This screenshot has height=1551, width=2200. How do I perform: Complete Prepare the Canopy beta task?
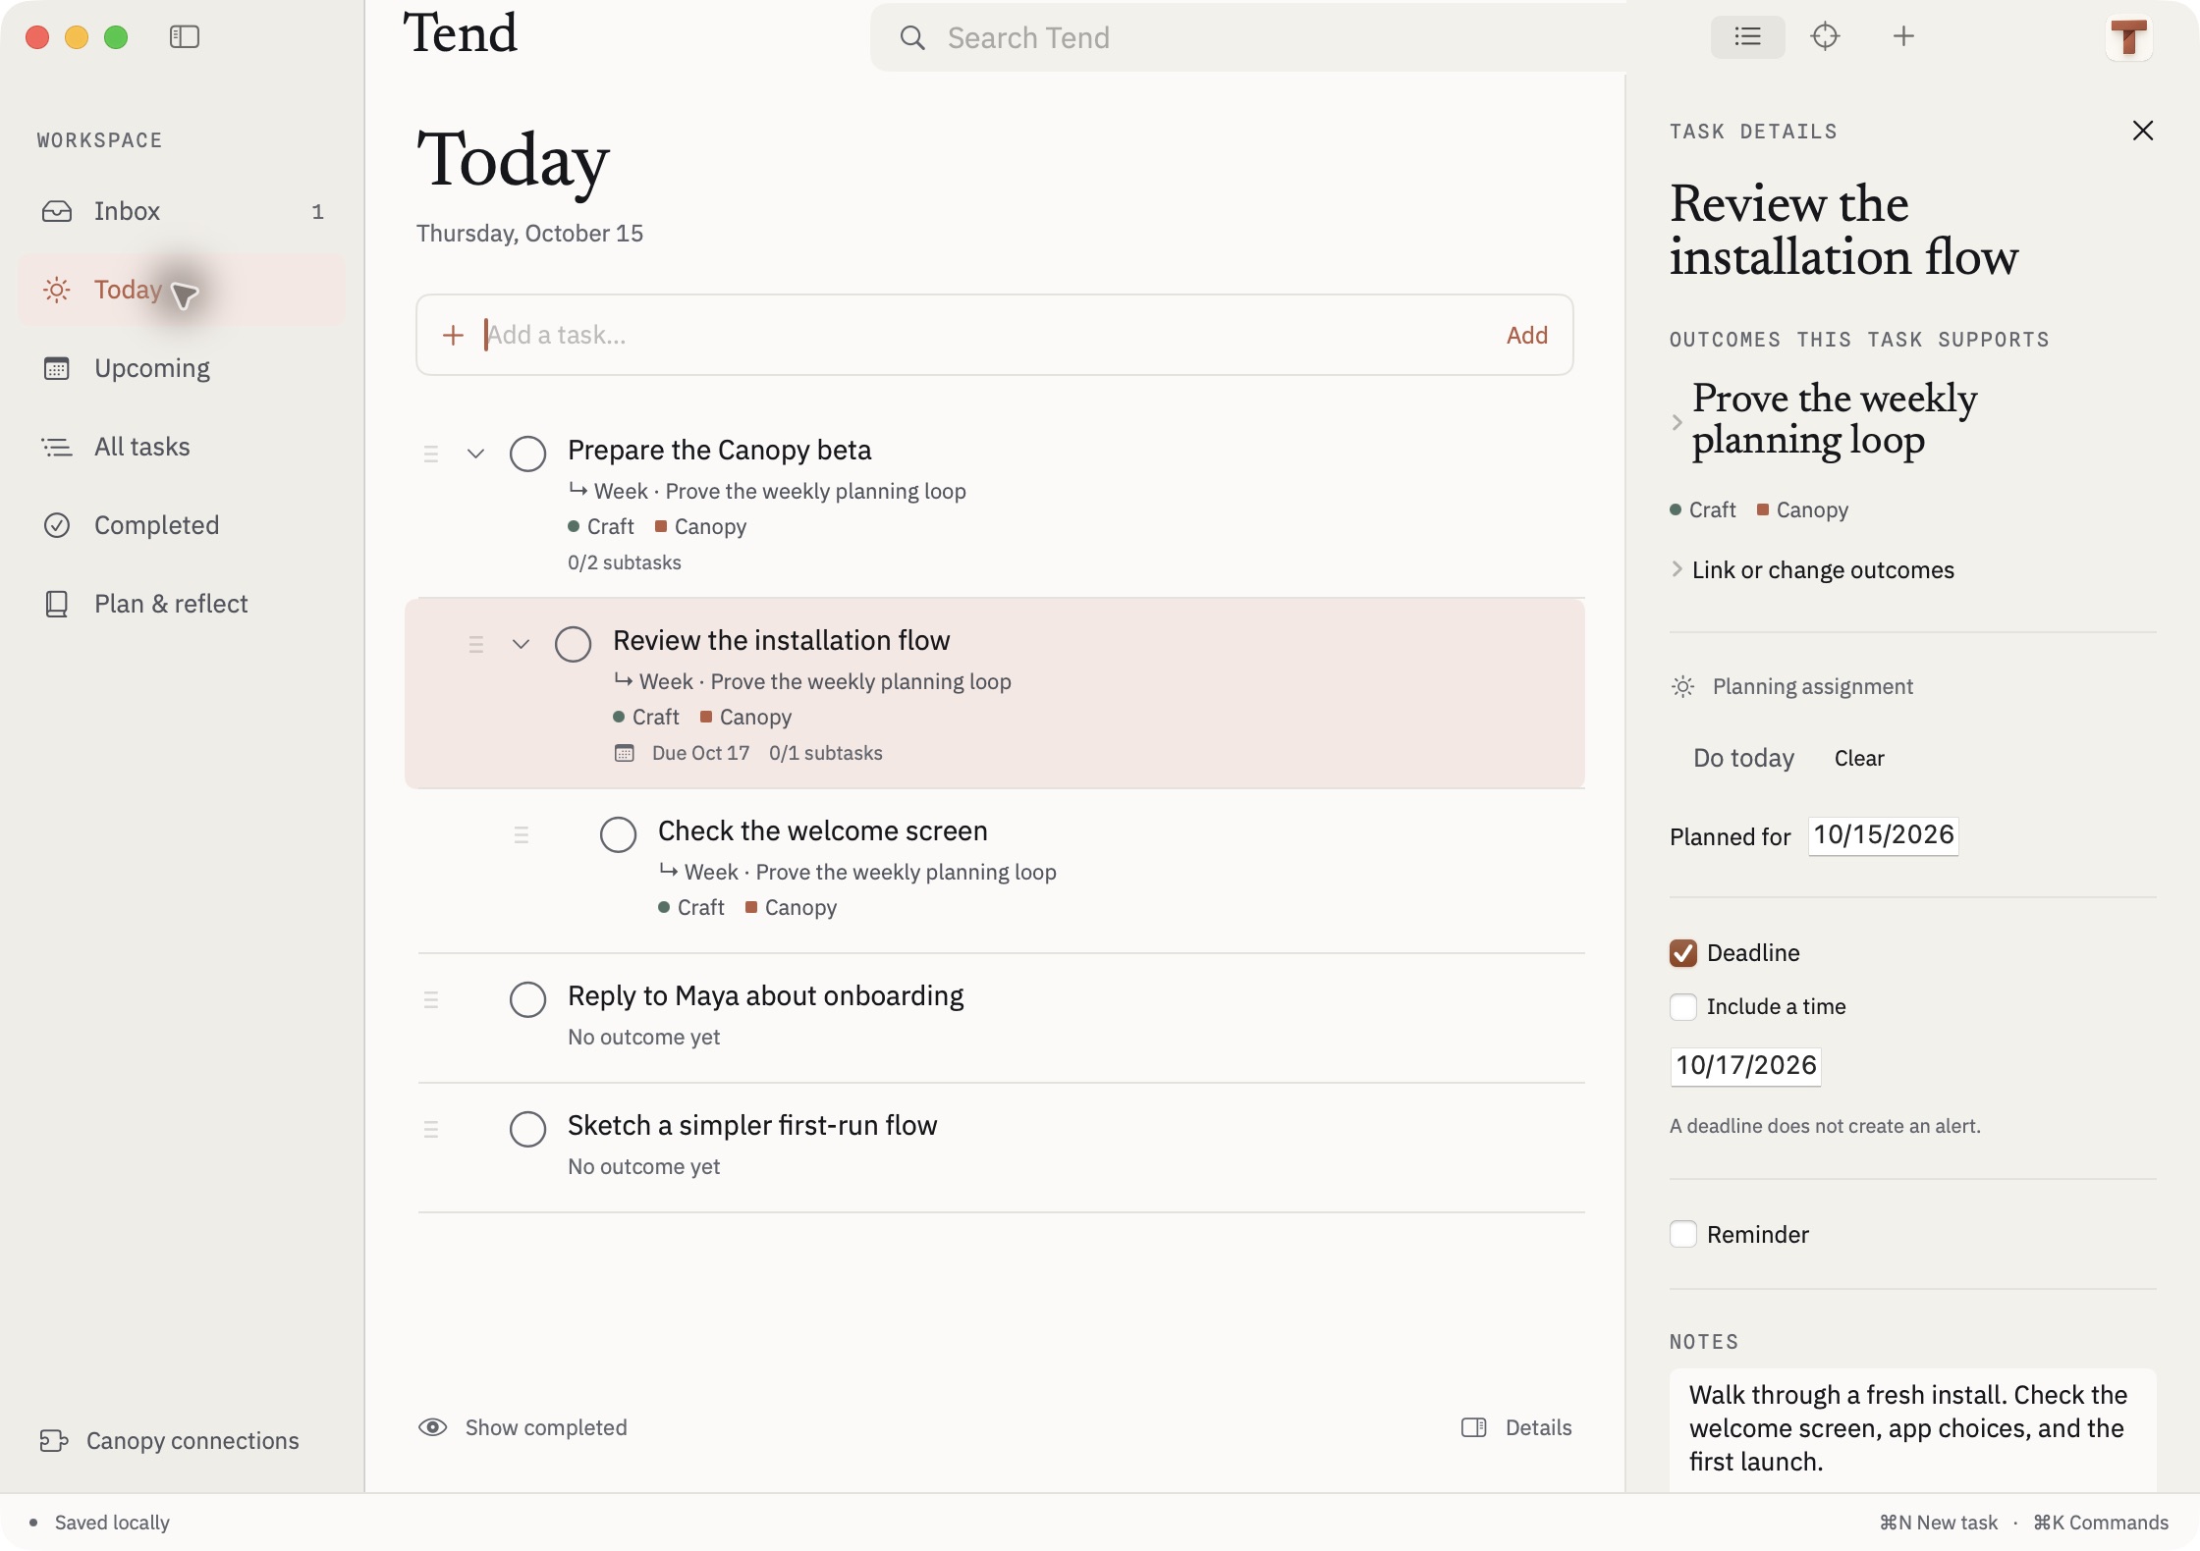527,454
